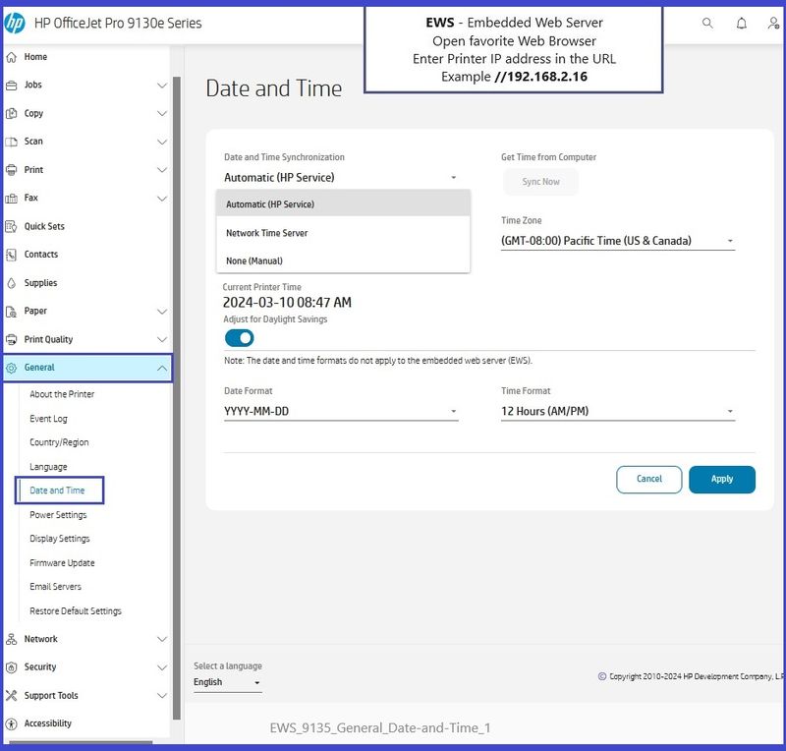Image resolution: width=786 pixels, height=751 pixels.
Task: Open Firmware Update page
Action: click(62, 563)
